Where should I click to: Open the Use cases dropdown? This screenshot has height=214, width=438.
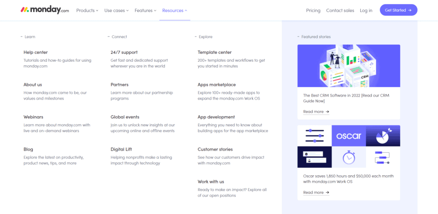point(116,10)
